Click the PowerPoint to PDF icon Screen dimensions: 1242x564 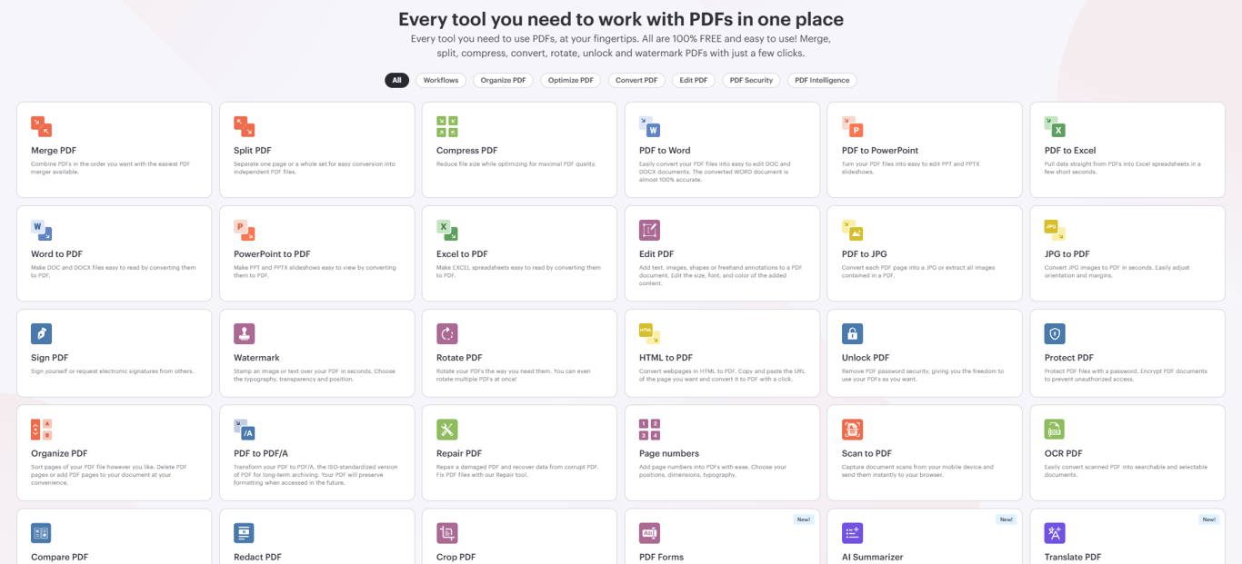pos(244,230)
